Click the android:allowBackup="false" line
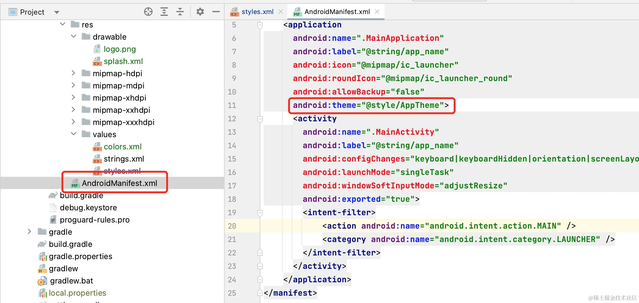The image size is (639, 303). (x=359, y=92)
